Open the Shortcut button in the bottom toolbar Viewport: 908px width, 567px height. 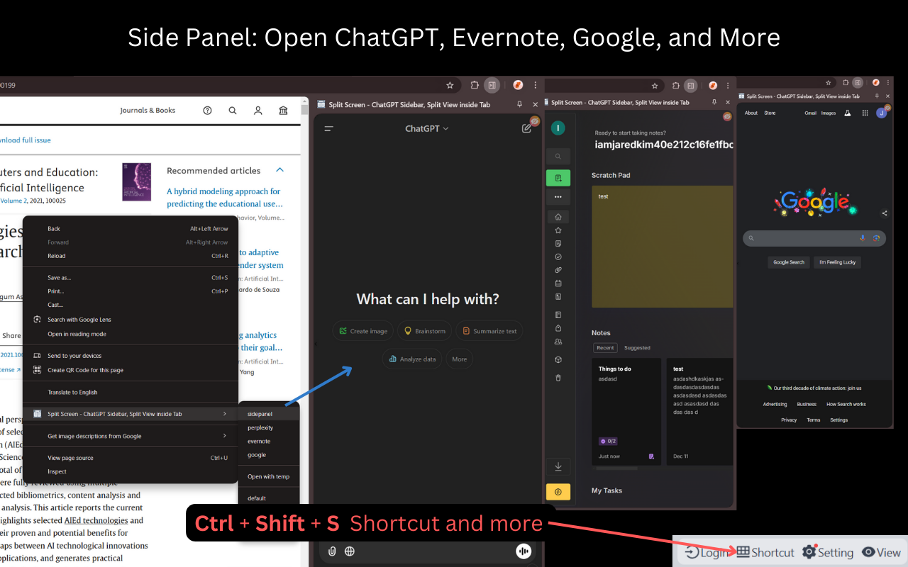point(765,552)
